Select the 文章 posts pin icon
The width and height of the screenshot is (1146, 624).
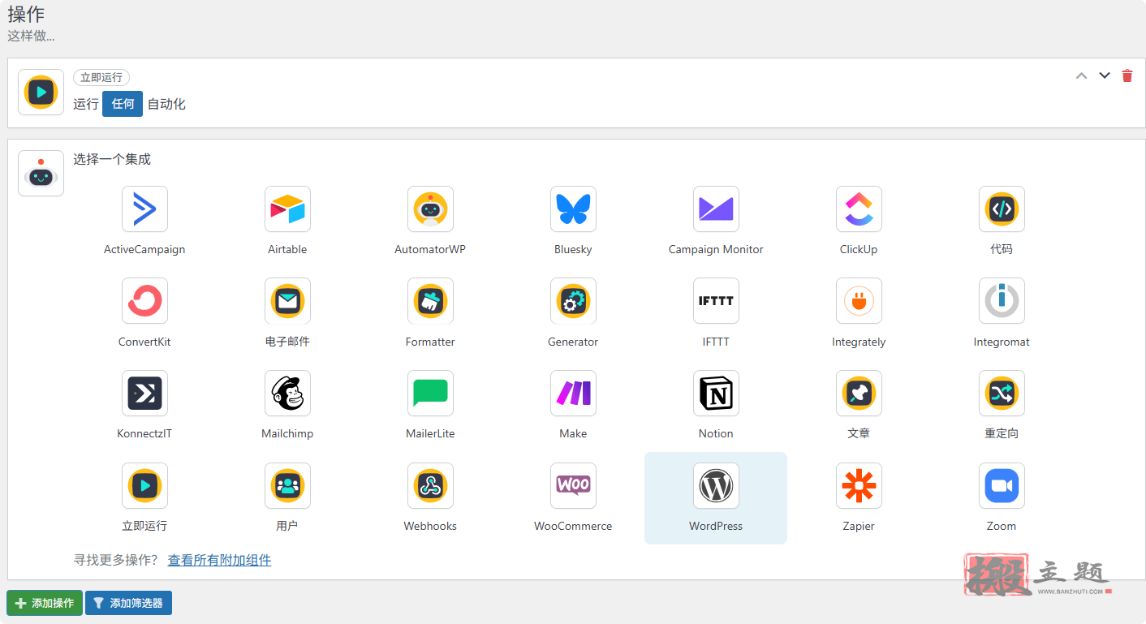tap(859, 394)
